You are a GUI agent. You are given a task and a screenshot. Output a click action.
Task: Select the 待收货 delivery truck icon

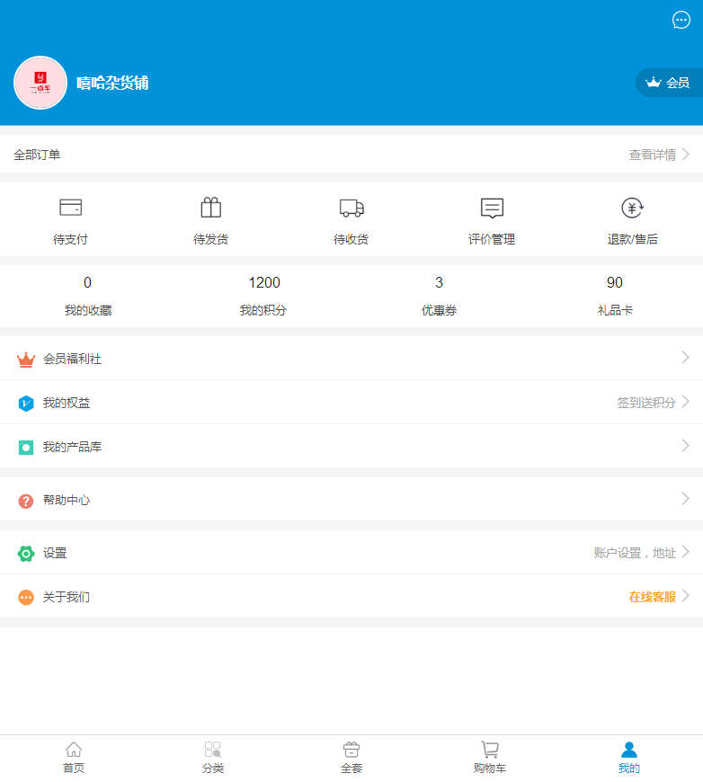[351, 208]
